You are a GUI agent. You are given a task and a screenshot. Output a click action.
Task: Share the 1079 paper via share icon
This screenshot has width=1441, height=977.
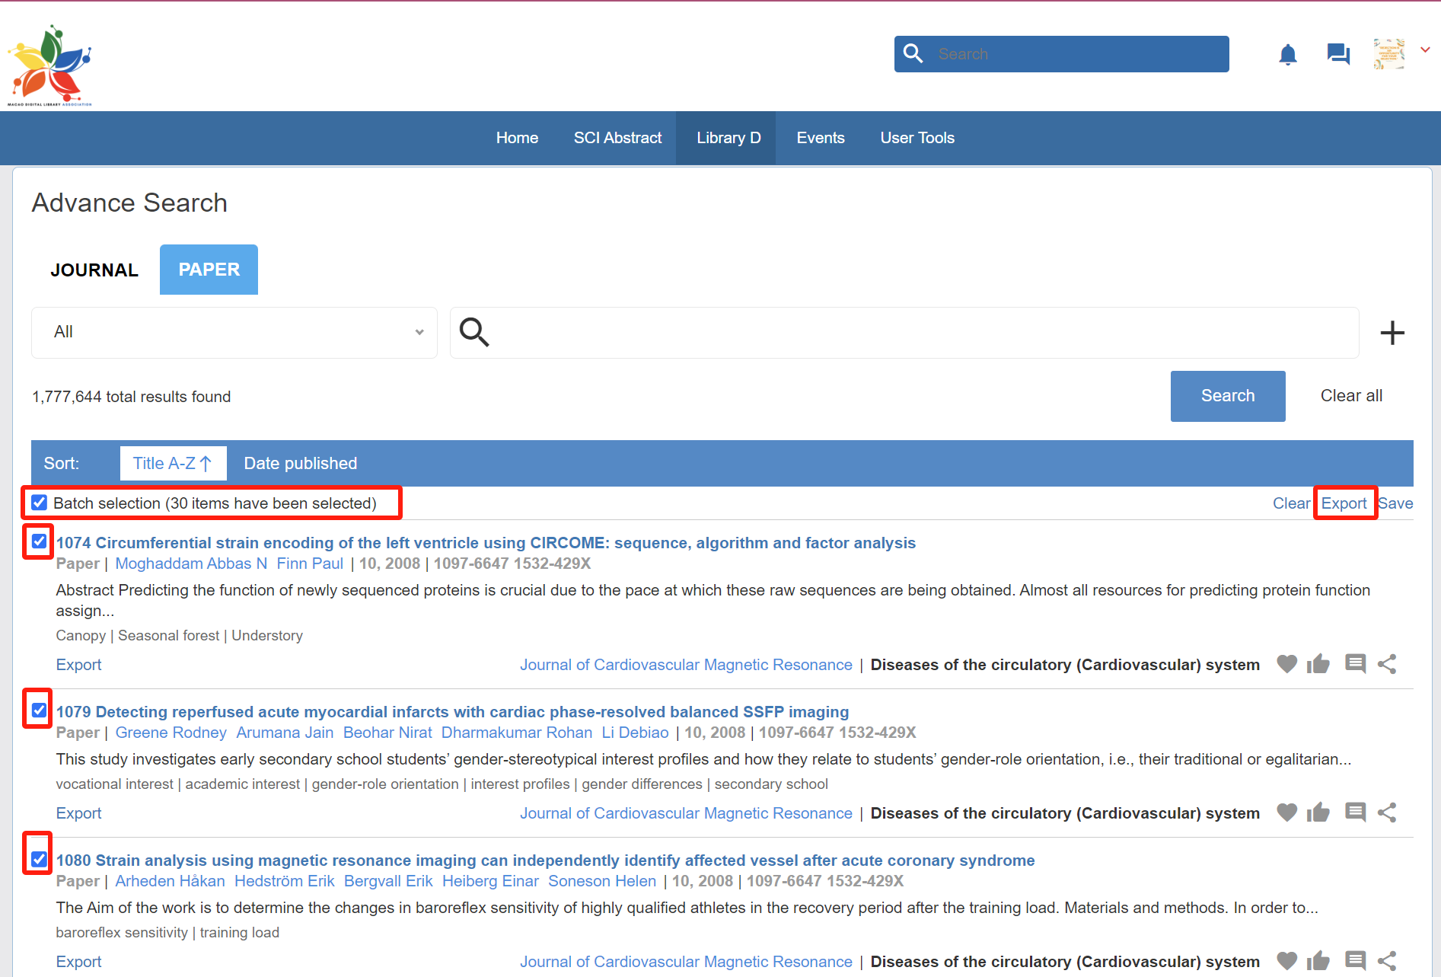pos(1387,813)
